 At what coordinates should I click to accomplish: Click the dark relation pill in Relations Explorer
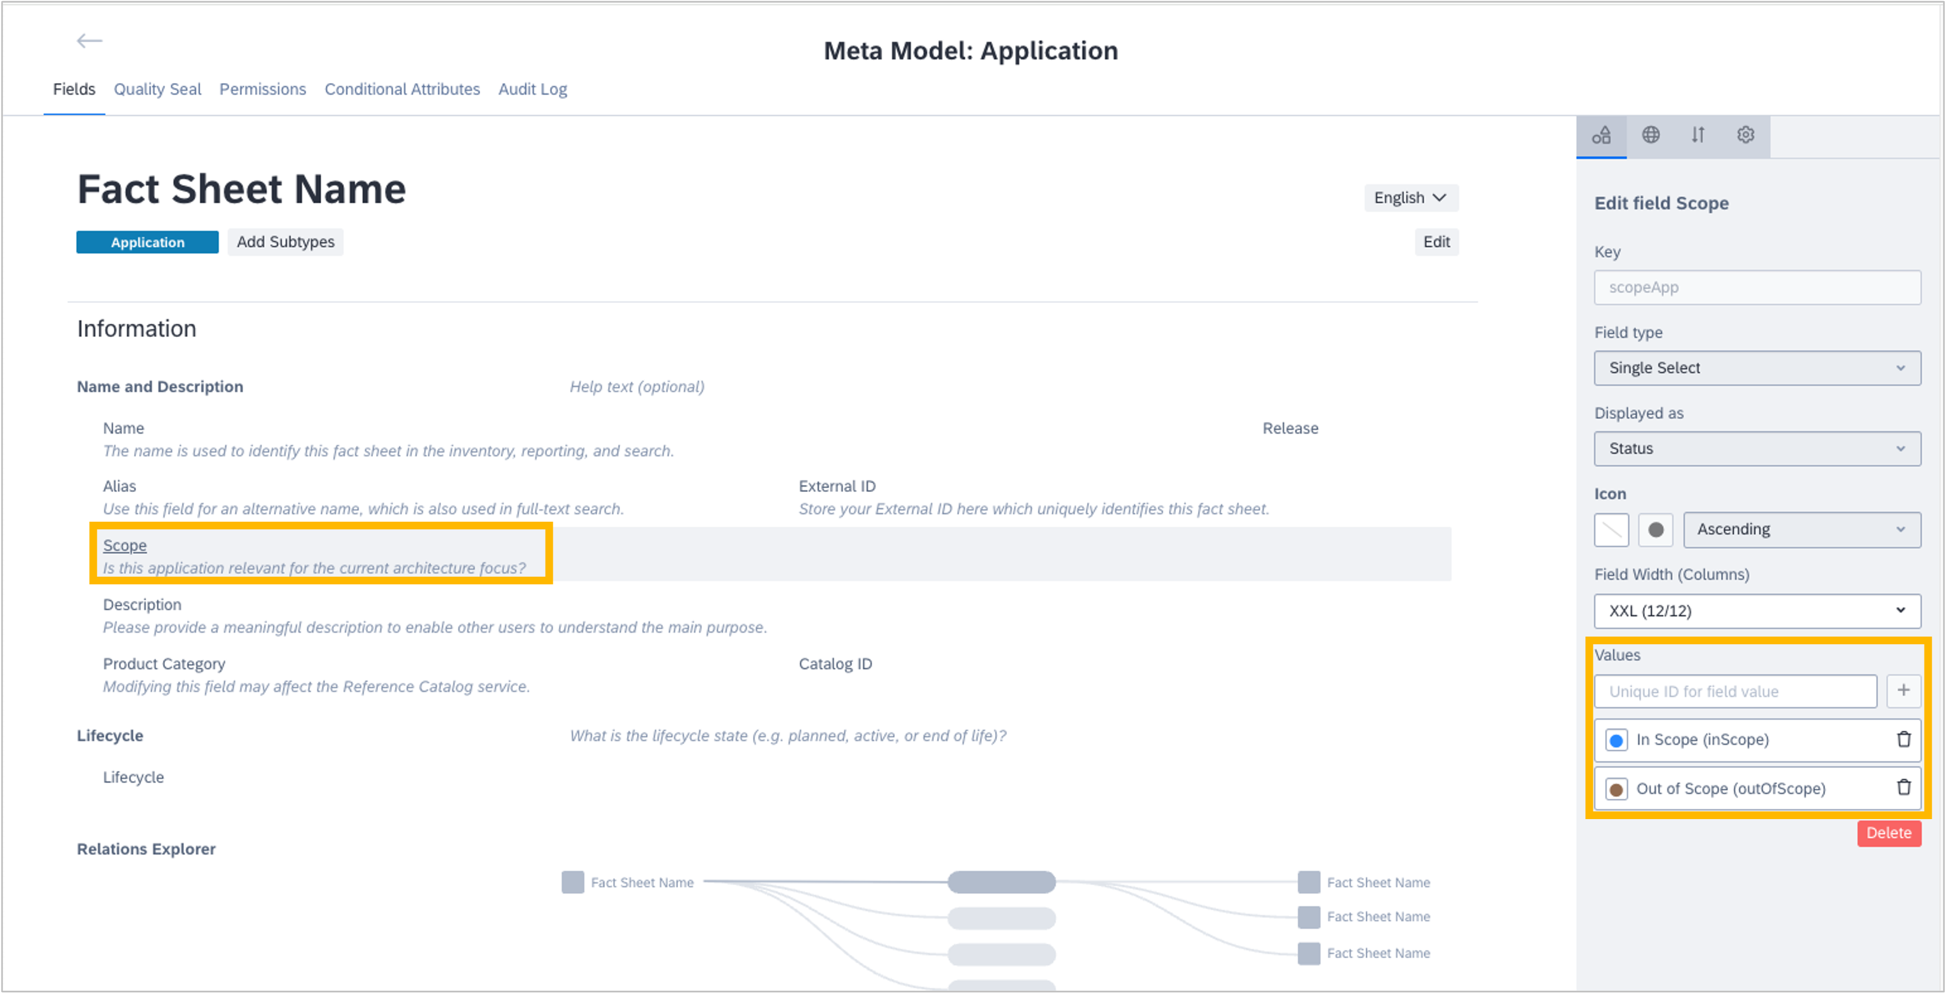pos(1001,882)
